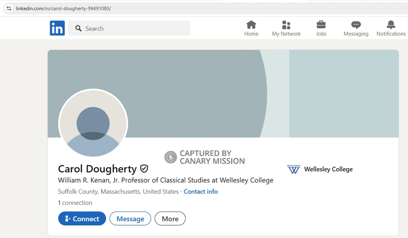408x238 pixels.
Task: Open the Contact info link
Action: pyautogui.click(x=200, y=192)
